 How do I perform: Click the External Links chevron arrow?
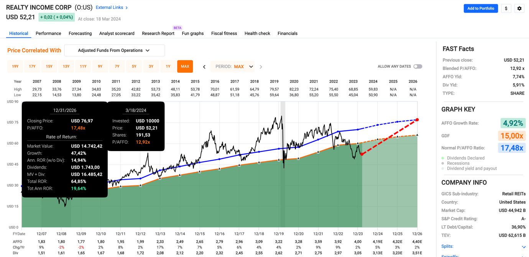tap(127, 8)
